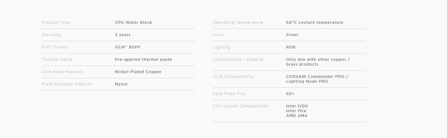447x138 pixels.
Task: Click the Port Thread label
Action: [54, 47]
